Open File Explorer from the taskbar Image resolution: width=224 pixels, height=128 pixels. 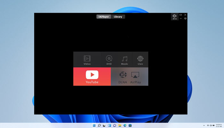pos(120,125)
